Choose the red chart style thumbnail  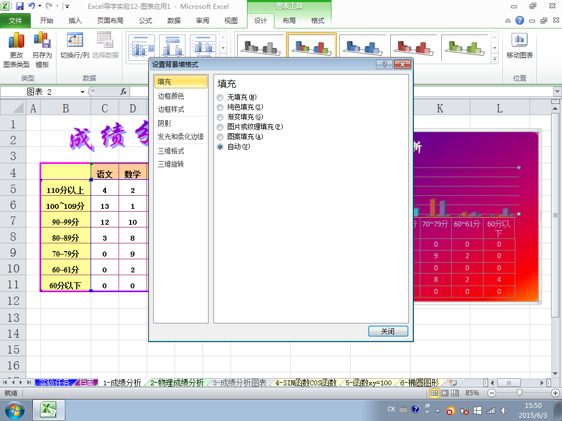tap(413, 46)
